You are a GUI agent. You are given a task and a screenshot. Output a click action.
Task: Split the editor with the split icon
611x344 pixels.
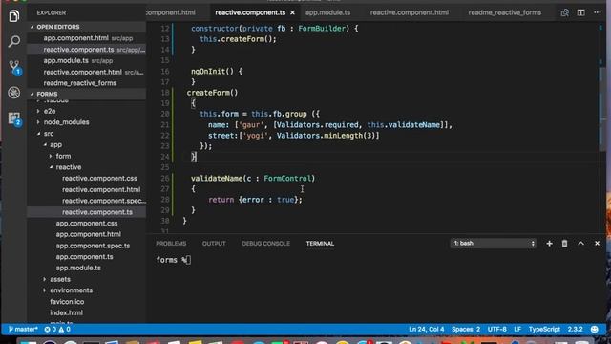pos(581,12)
